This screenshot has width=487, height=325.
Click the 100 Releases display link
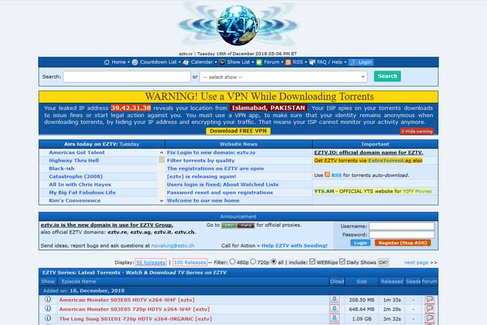(190, 263)
